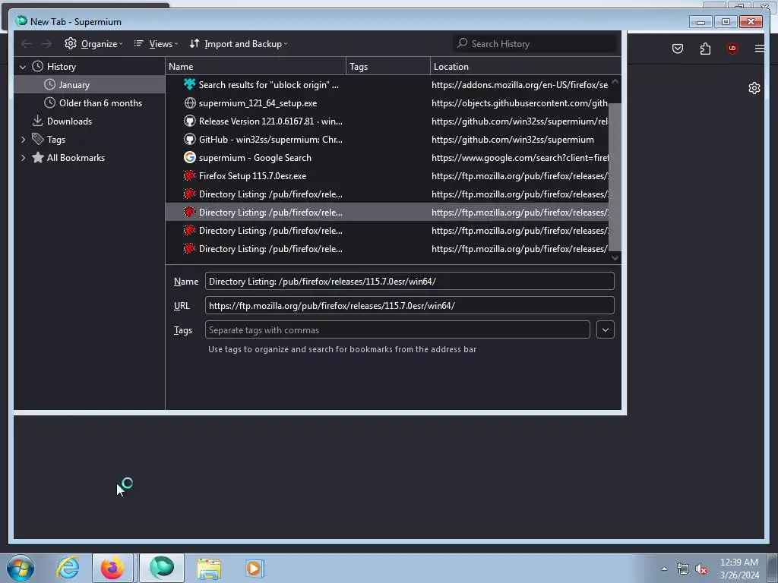Screen dimensions: 778x583
Task: Select GitHub - win32ss/supermium row
Action: pyautogui.click(x=387, y=140)
